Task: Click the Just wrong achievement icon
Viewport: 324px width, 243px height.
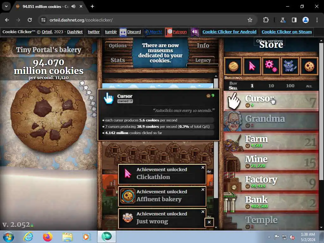Action: pos(128,218)
